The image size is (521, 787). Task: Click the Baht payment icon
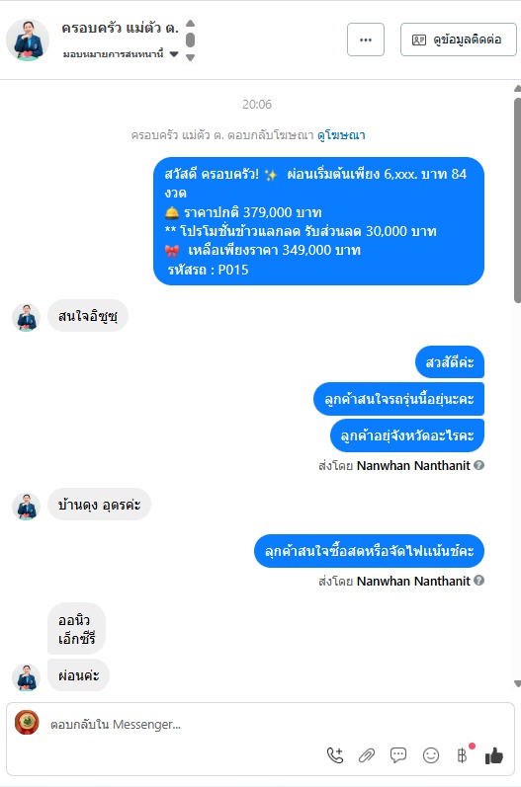click(x=463, y=754)
